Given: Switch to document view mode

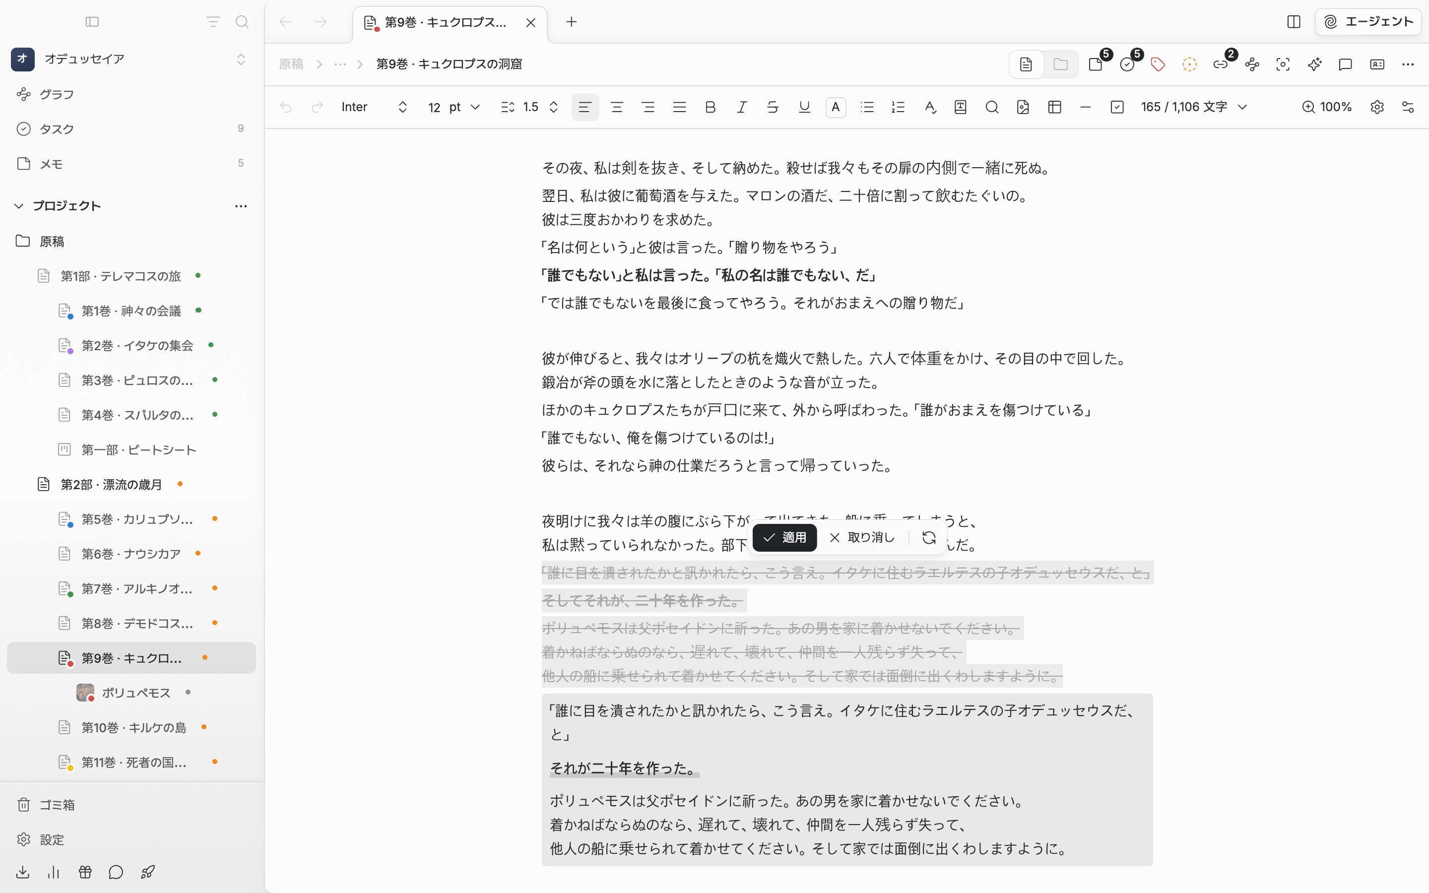Looking at the screenshot, I should coord(1026,64).
